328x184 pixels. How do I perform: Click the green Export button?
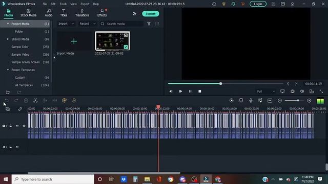(x=150, y=14)
